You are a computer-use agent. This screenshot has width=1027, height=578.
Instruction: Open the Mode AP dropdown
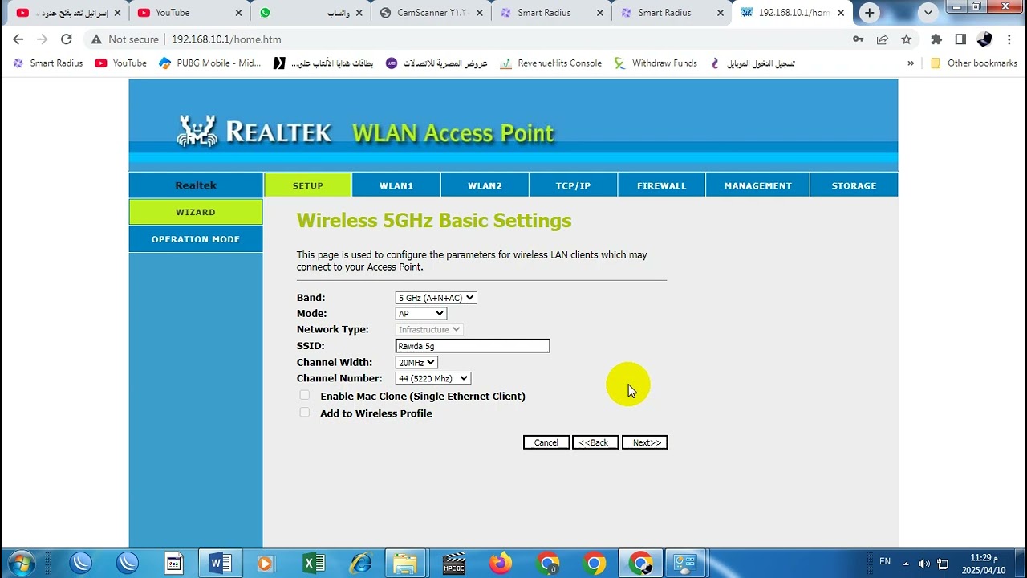[421, 314]
